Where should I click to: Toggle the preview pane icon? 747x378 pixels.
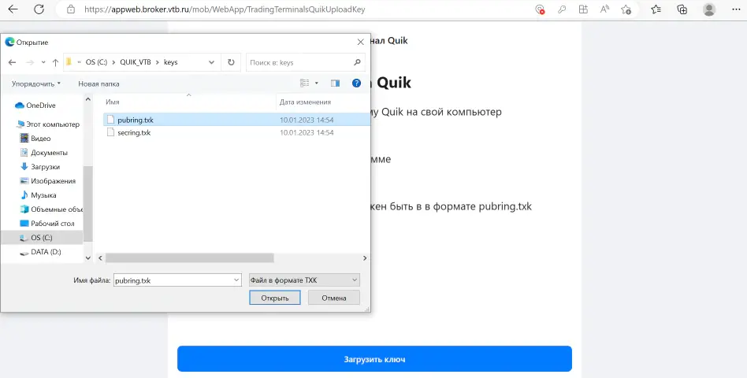pos(336,83)
